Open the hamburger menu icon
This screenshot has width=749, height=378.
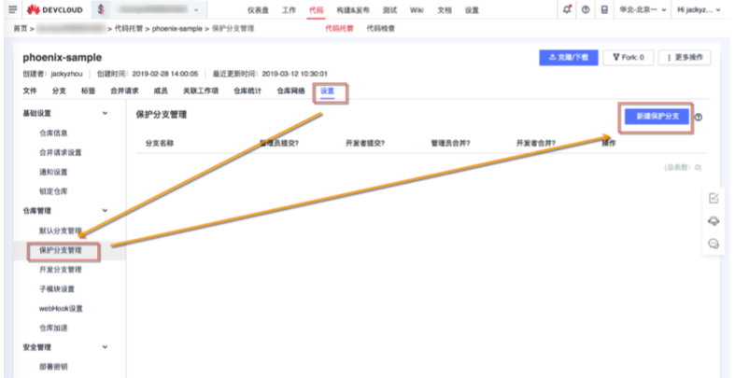[13, 9]
